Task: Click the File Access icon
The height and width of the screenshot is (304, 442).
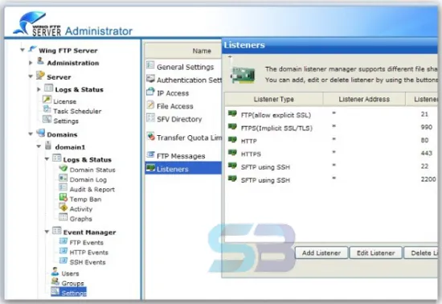Action: pyautogui.click(x=150, y=105)
